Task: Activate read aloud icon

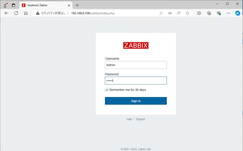Action: pyautogui.click(x=179, y=13)
